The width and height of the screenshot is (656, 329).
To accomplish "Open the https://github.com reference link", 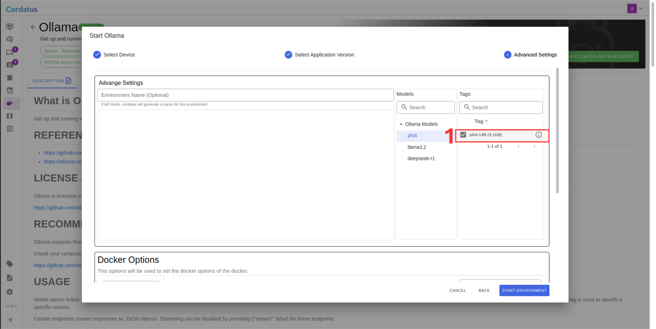I will point(63,153).
